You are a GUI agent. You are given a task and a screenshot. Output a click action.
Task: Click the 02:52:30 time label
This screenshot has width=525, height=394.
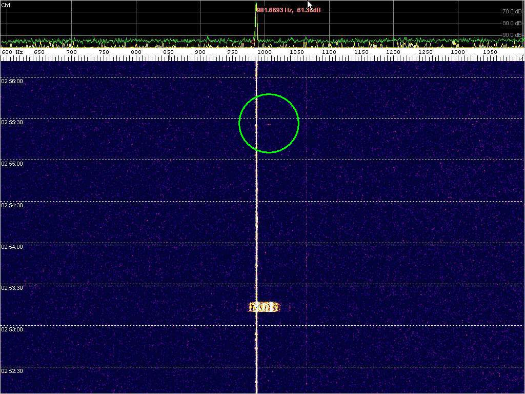point(12,371)
